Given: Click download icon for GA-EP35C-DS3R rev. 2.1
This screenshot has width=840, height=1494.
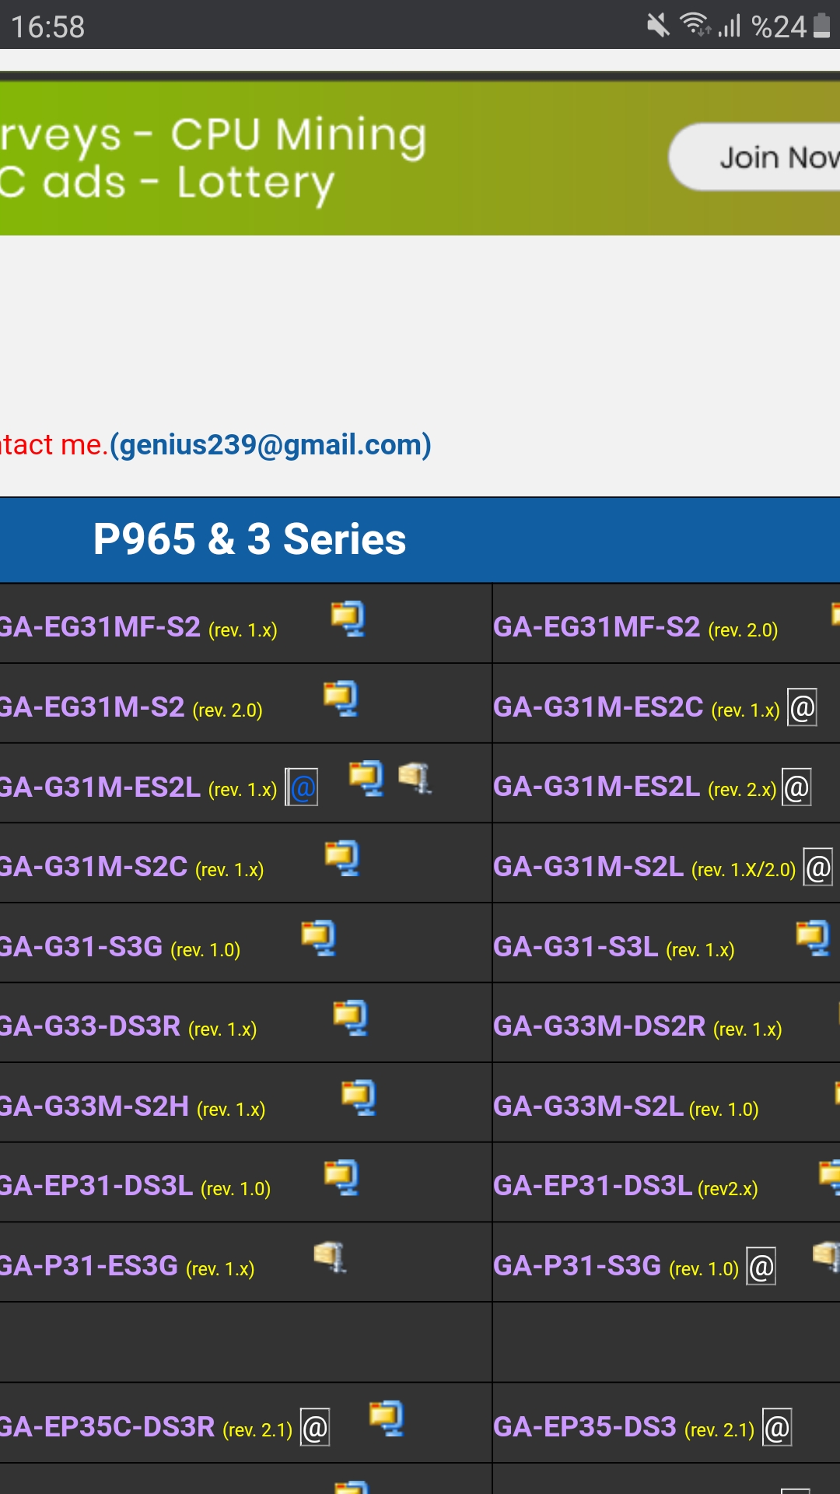Looking at the screenshot, I should [x=387, y=1418].
